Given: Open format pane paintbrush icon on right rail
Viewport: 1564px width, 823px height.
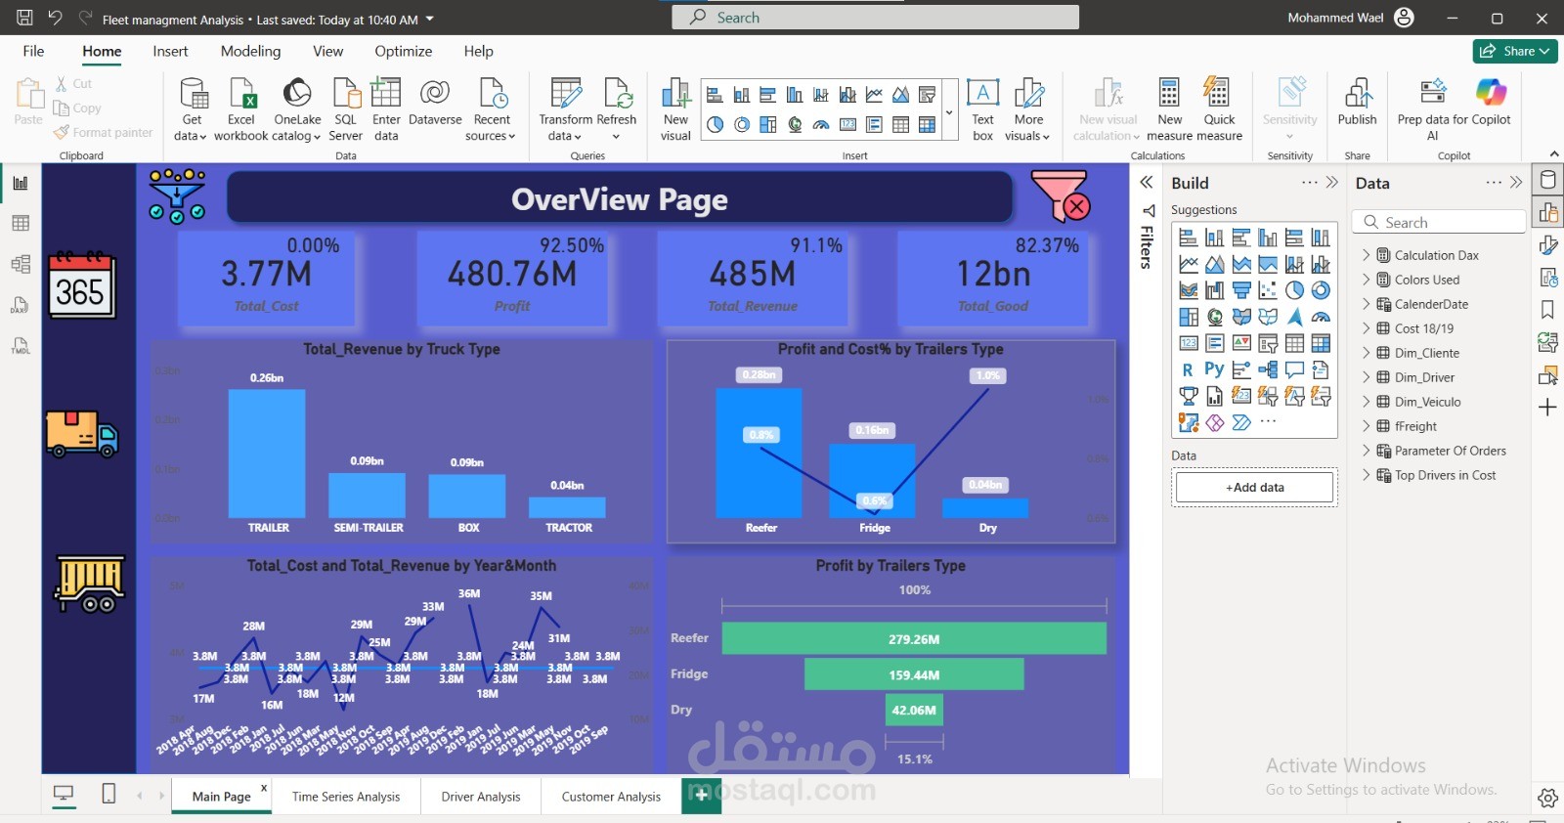Looking at the screenshot, I should coord(1547,245).
